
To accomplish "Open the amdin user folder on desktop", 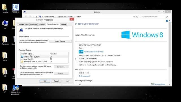I will (5, 8).
